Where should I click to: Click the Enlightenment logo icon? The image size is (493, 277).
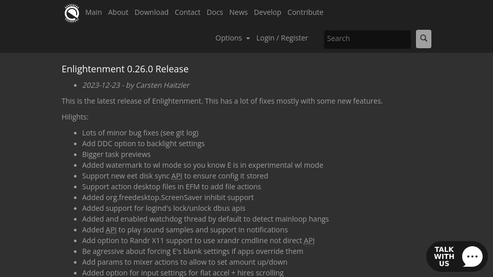72,13
